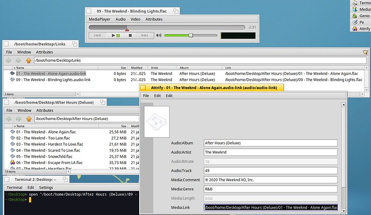
Task: Sort Links list by Link column
Action: [293, 68]
